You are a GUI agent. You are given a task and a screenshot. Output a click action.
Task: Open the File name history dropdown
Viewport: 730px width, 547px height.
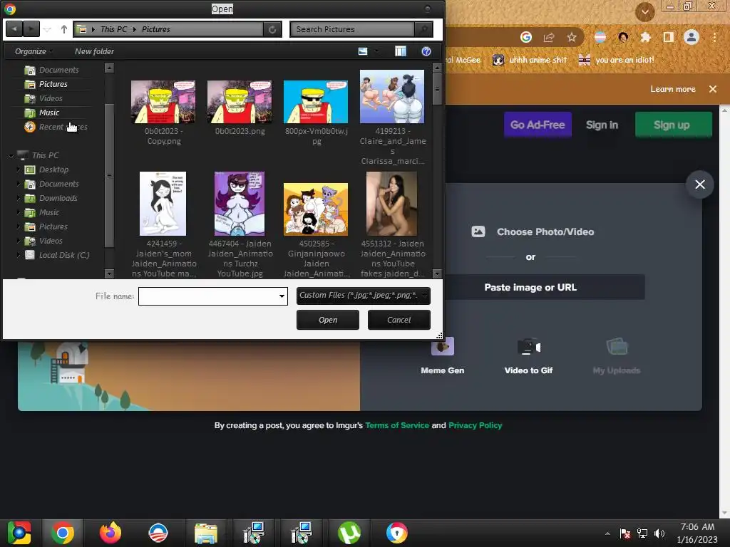(282, 296)
